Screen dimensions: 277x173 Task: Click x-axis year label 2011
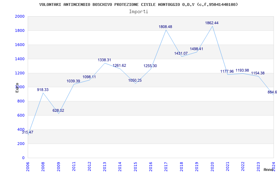74,166
